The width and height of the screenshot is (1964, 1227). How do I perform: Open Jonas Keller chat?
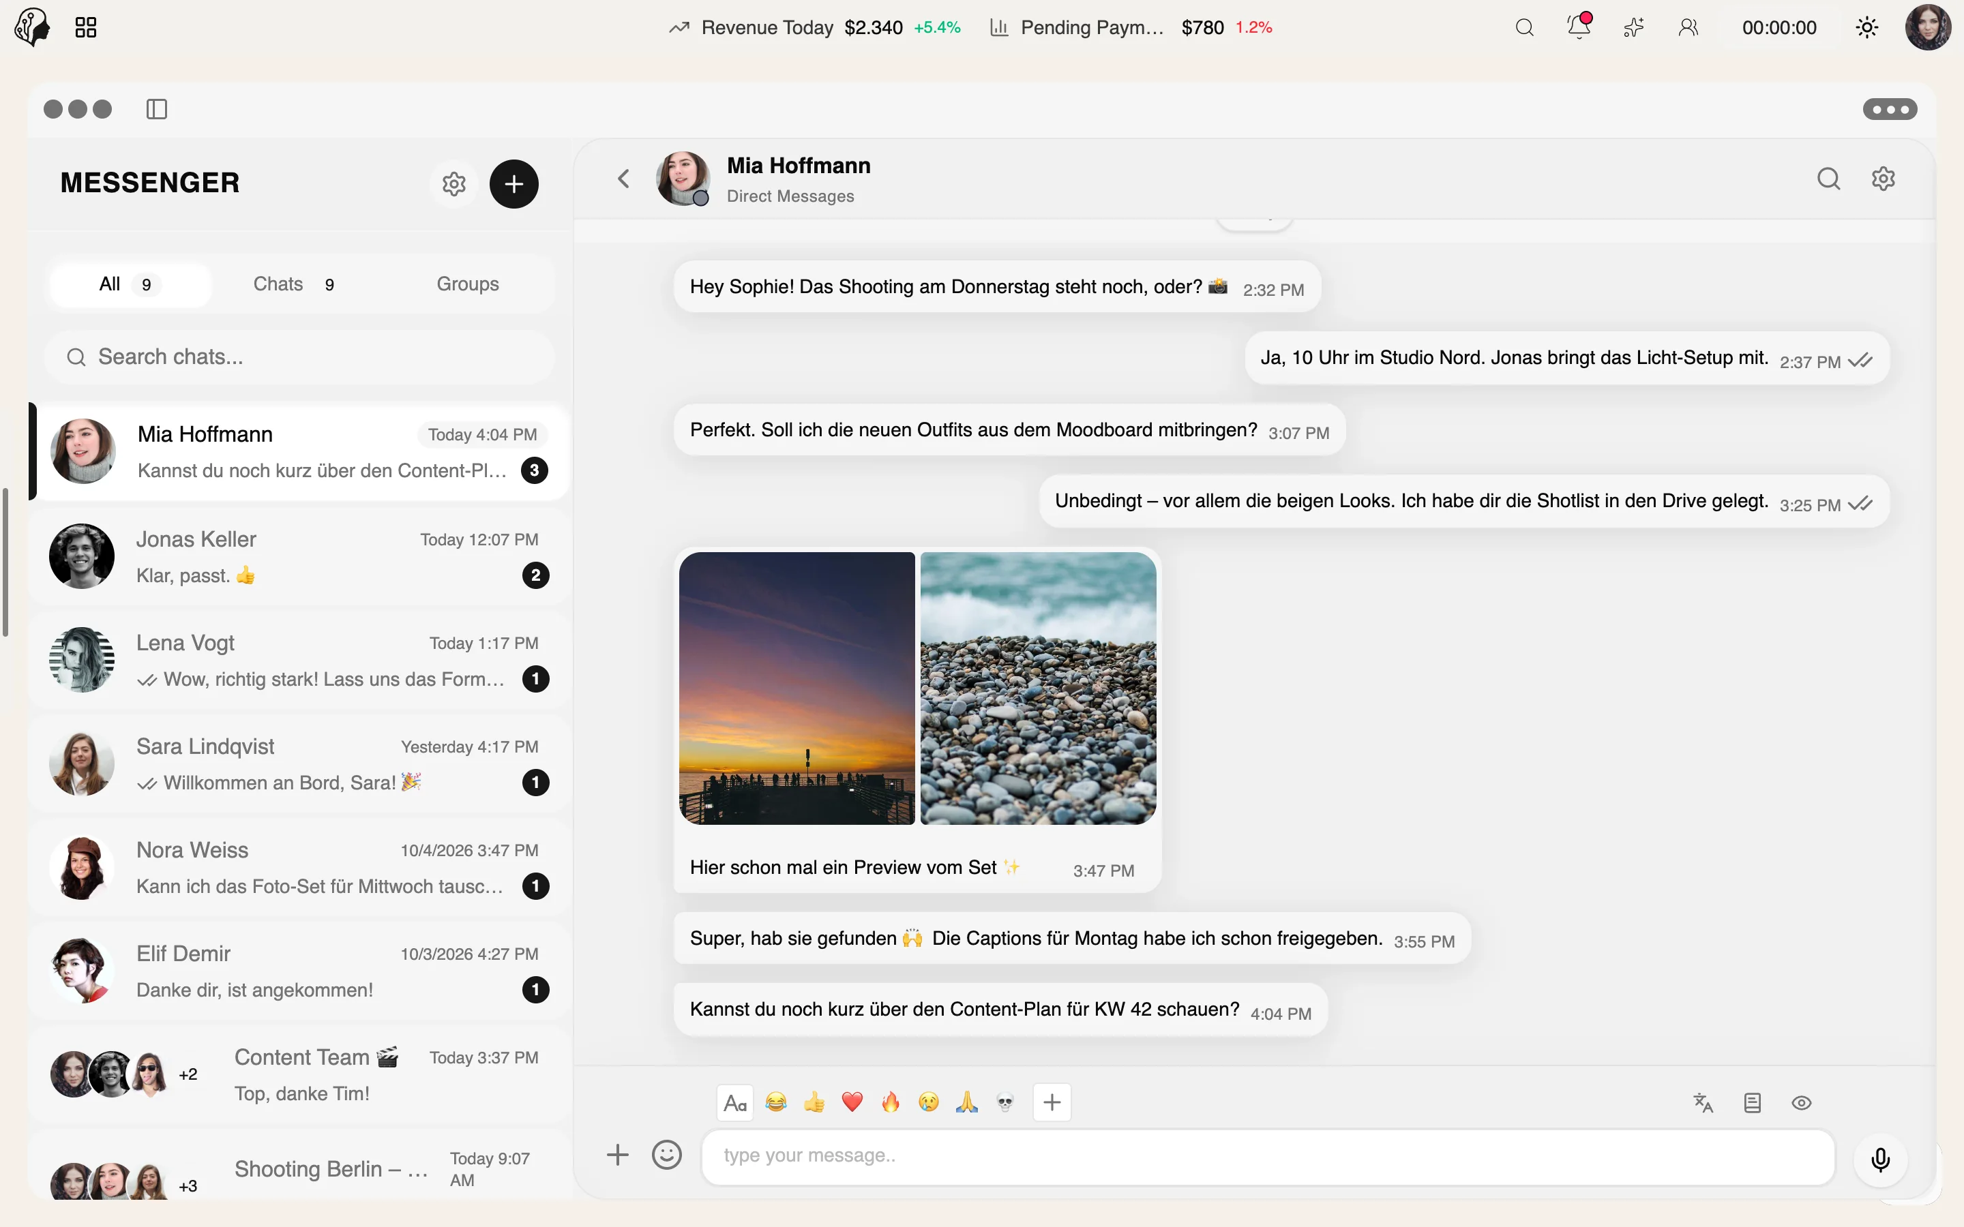(299, 557)
